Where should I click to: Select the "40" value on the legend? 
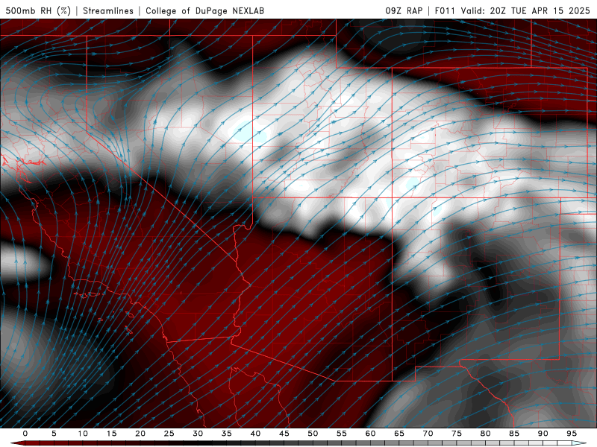(255, 434)
